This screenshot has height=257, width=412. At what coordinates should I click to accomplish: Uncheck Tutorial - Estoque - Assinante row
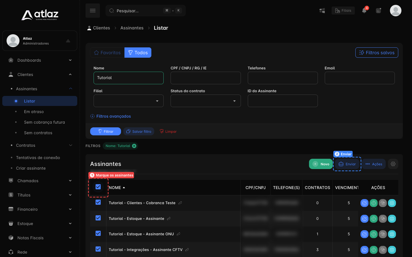click(x=98, y=218)
